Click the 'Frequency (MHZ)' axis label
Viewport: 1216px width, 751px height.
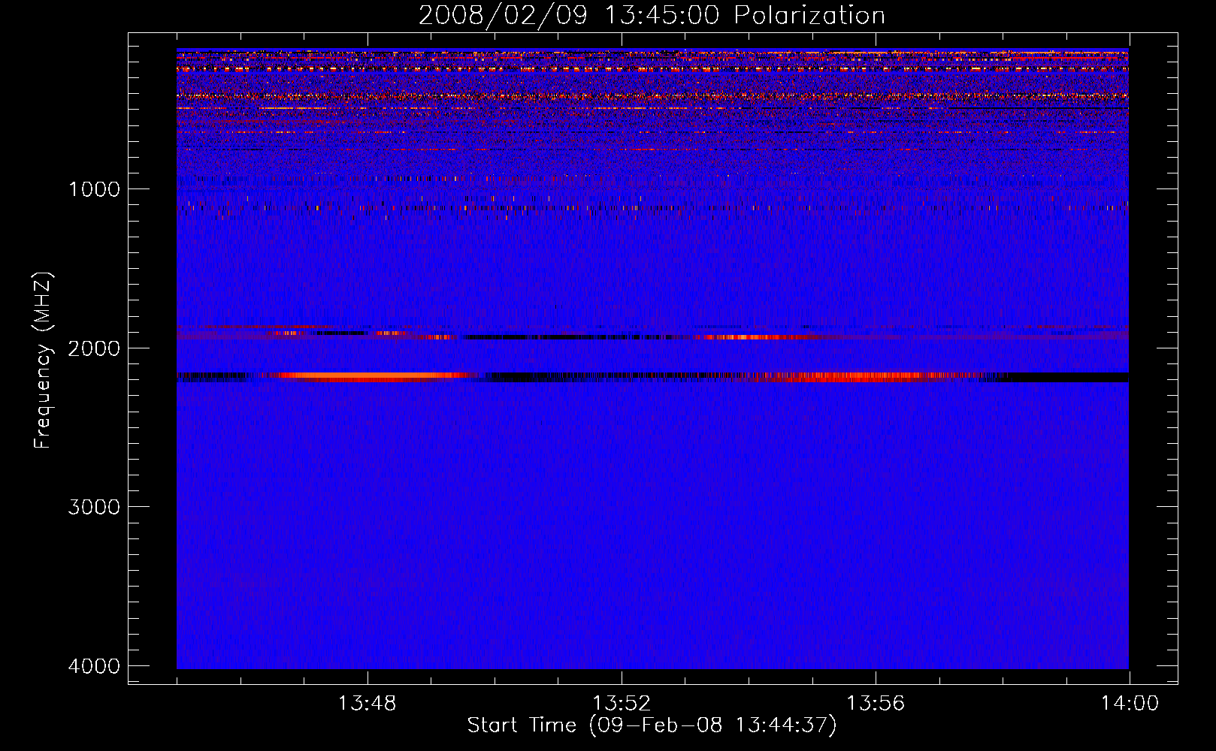(x=43, y=361)
